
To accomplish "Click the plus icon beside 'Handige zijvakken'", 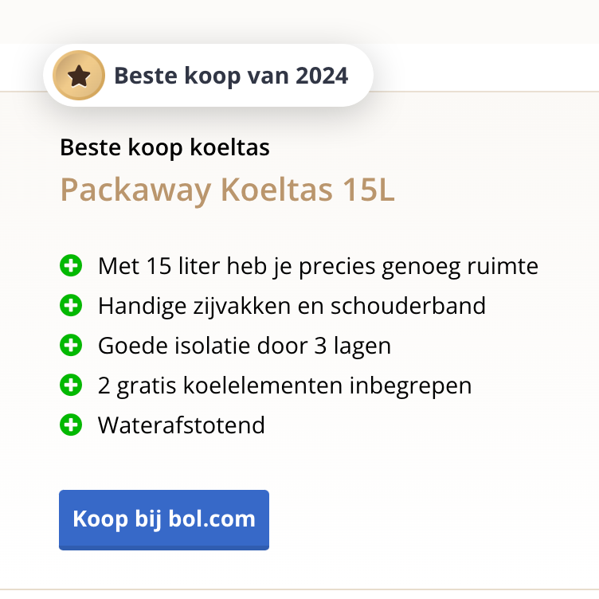I will [71, 306].
